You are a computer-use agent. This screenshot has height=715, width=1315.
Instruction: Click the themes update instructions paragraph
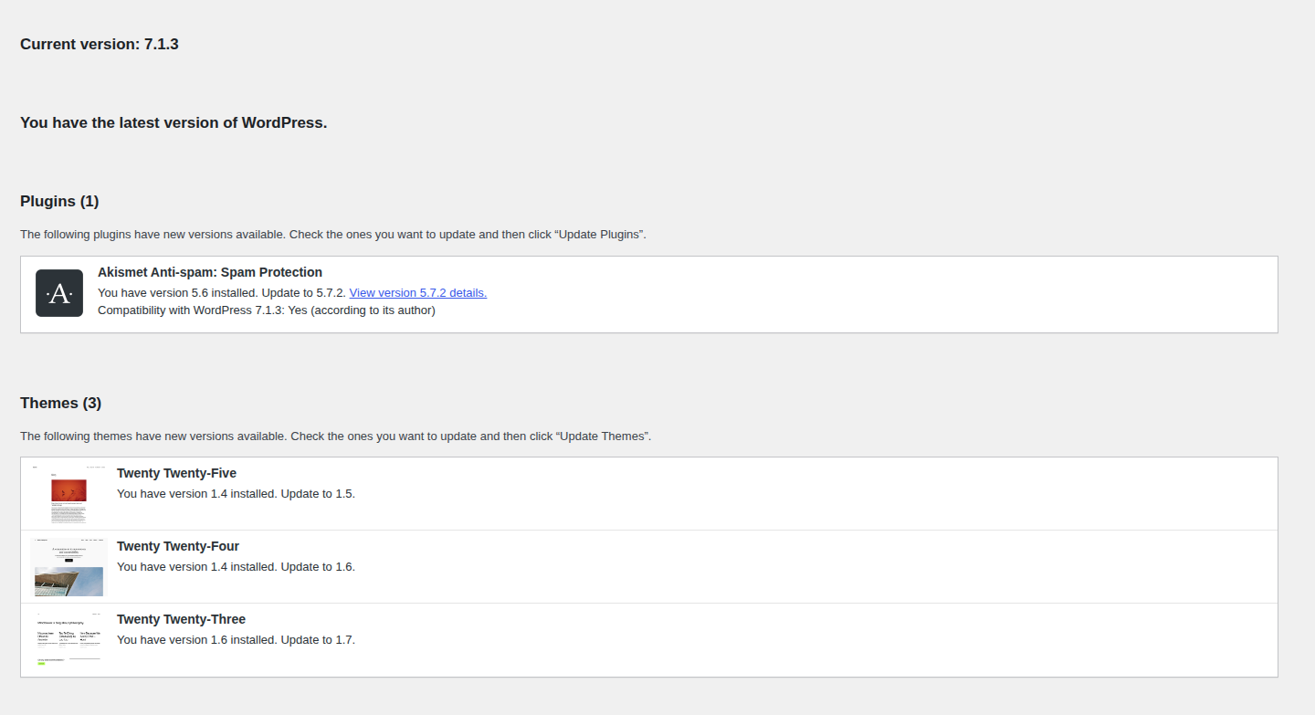(x=335, y=436)
